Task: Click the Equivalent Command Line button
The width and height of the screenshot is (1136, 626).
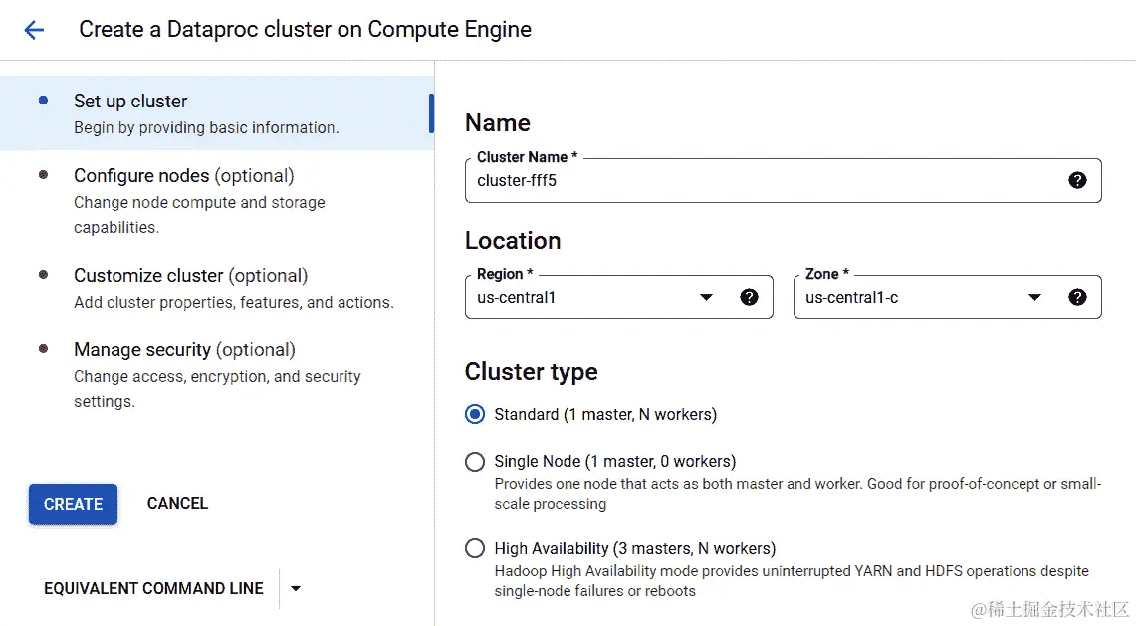Action: click(x=153, y=588)
